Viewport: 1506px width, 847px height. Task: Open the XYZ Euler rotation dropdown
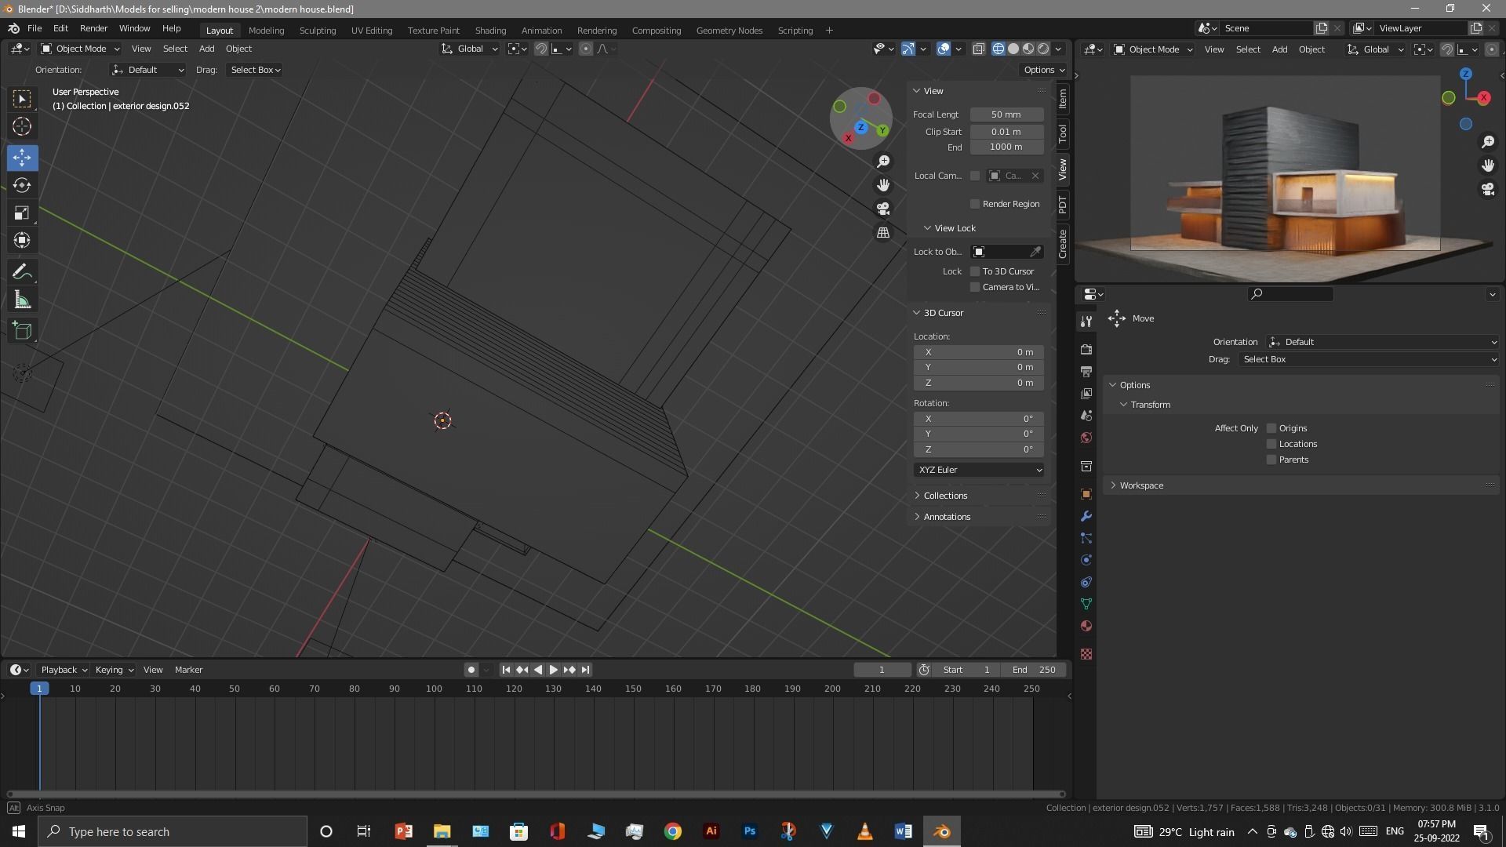(978, 470)
